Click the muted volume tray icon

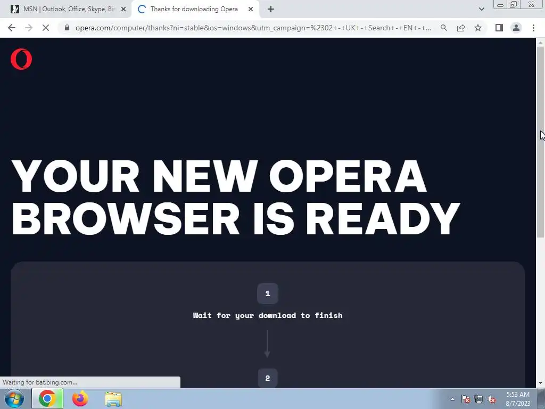(491, 399)
